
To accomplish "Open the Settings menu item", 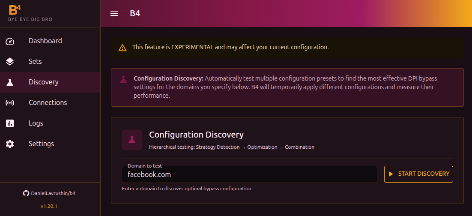I will coord(41,144).
